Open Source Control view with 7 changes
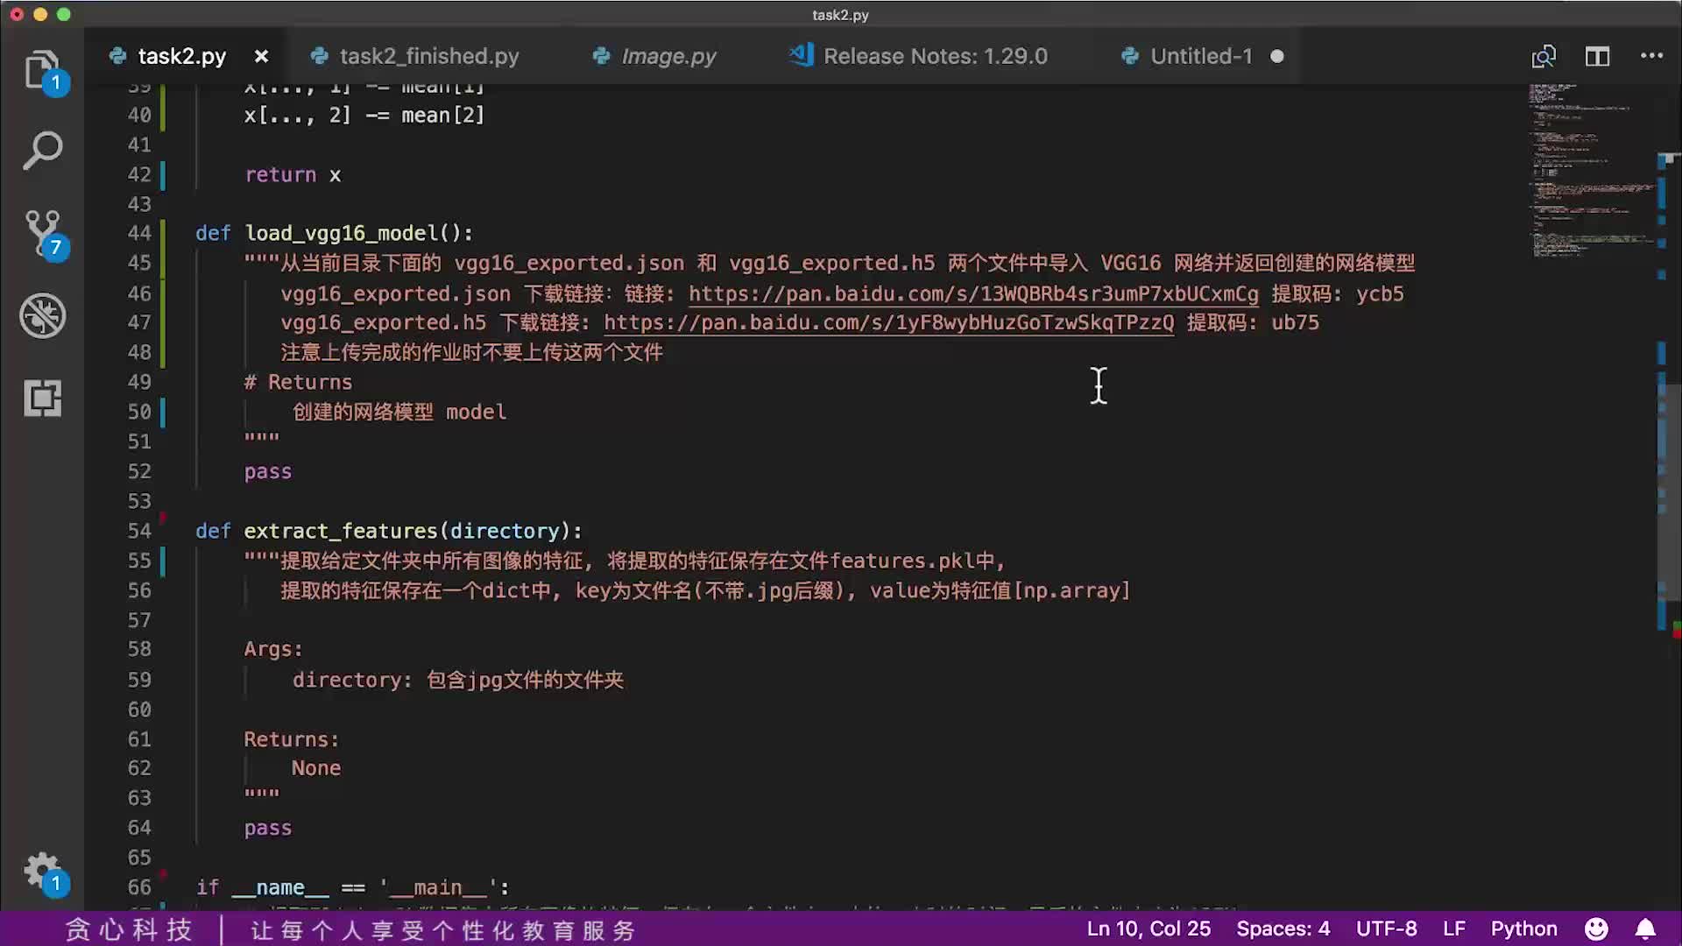This screenshot has height=946, width=1682. pyautogui.click(x=42, y=234)
